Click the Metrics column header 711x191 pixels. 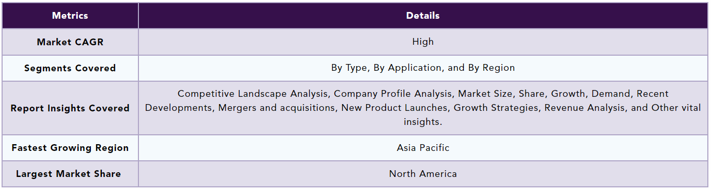pos(70,16)
